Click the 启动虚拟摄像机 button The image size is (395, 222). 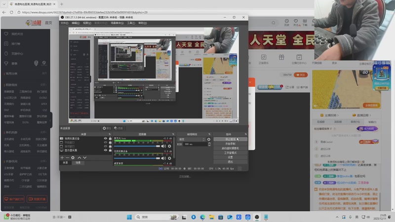[x=230, y=148]
